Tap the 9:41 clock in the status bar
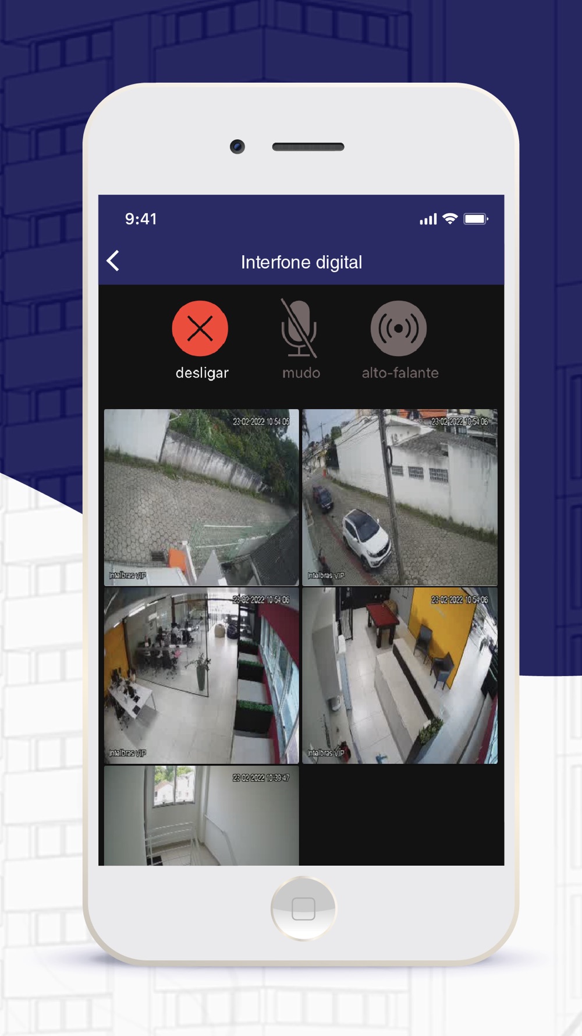The height and width of the screenshot is (1036, 582). point(141,219)
